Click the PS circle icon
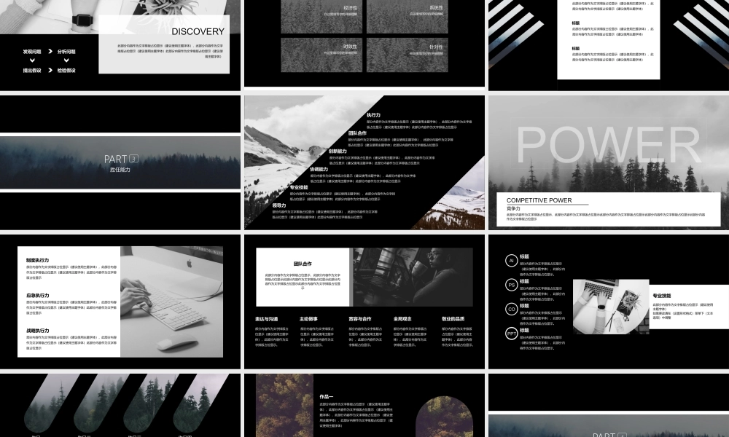729x437 pixels. [x=512, y=285]
